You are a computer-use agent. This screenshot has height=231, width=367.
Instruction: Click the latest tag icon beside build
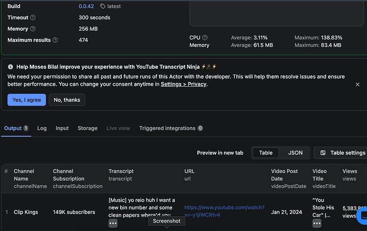pyautogui.click(x=102, y=6)
